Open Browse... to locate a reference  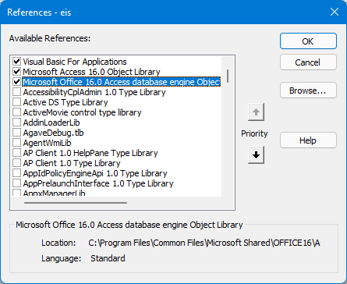coord(308,91)
